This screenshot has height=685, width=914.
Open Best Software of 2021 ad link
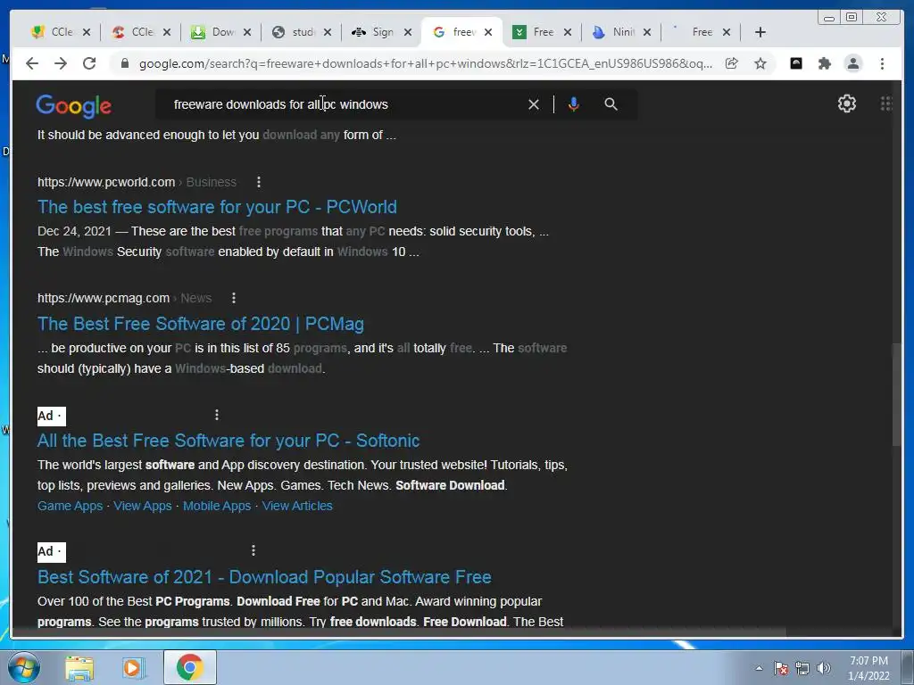(264, 577)
